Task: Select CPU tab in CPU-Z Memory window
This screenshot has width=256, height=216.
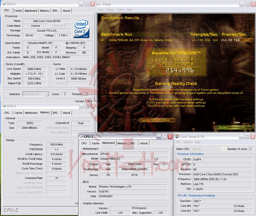Action: pyautogui.click(x=7, y=113)
